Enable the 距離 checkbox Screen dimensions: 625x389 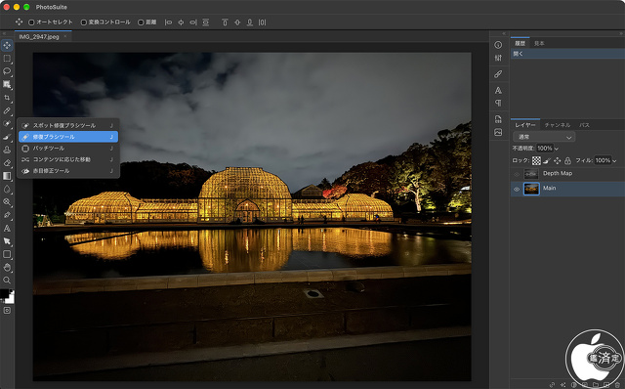point(141,22)
